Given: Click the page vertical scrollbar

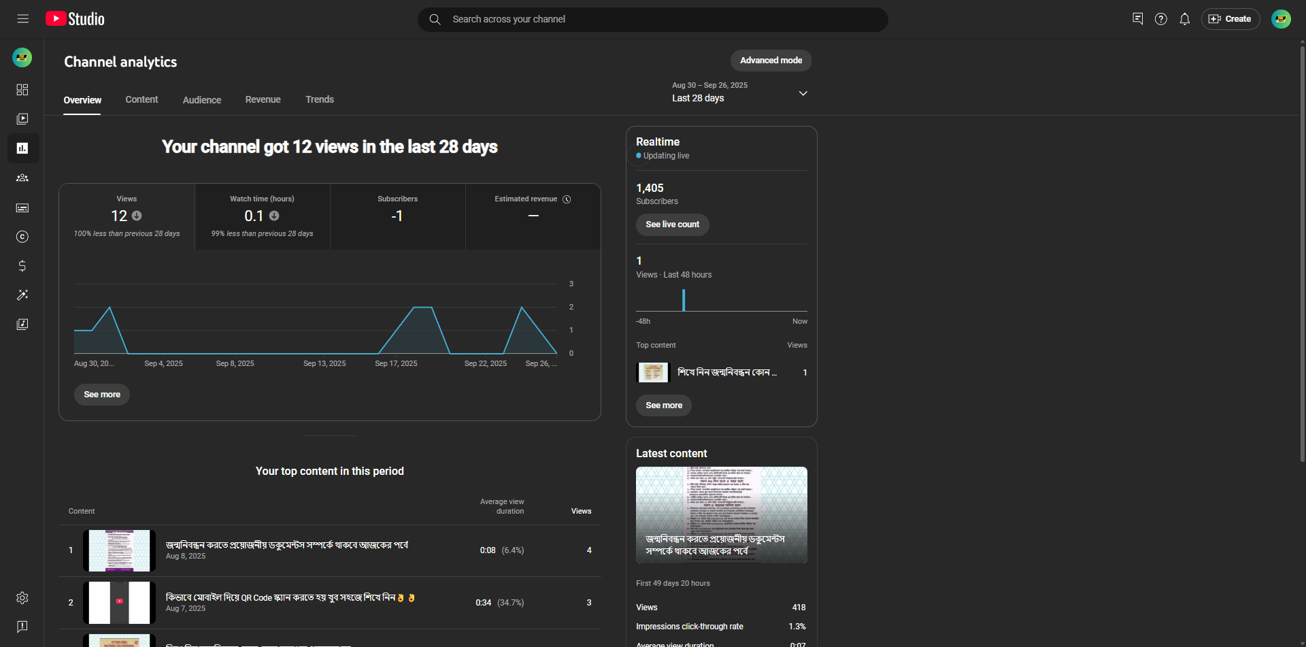Looking at the screenshot, I should click(1302, 252).
